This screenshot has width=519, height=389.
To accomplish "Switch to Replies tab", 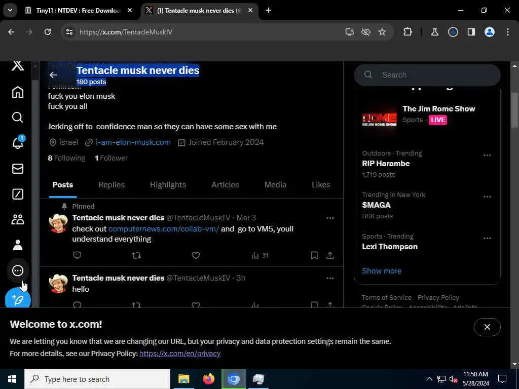I will 111,185.
